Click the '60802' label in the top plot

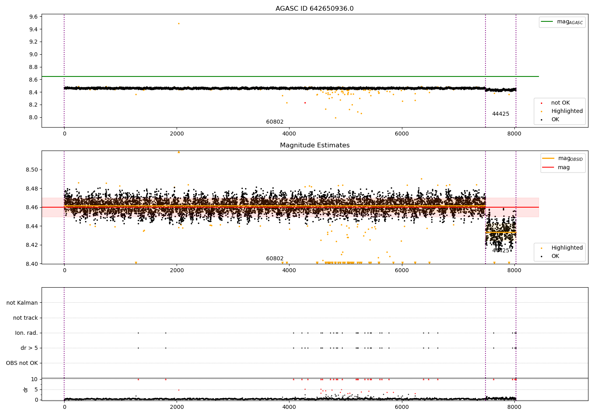tap(275, 122)
